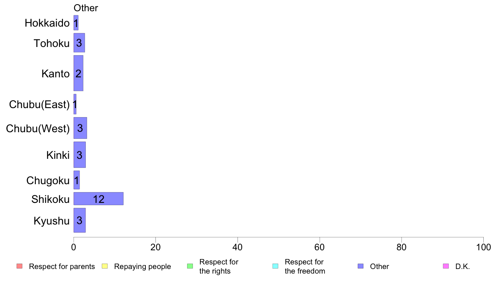Select the Hokkaido bar
Screen dimensions: 495x306
pos(76,23)
